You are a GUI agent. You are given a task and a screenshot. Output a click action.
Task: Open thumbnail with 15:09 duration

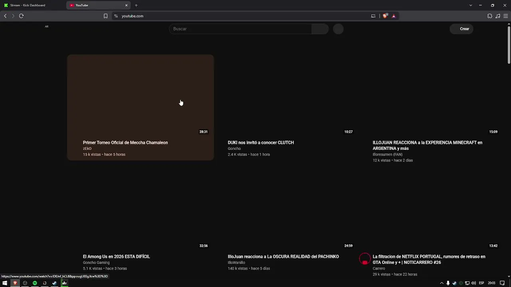click(430, 96)
